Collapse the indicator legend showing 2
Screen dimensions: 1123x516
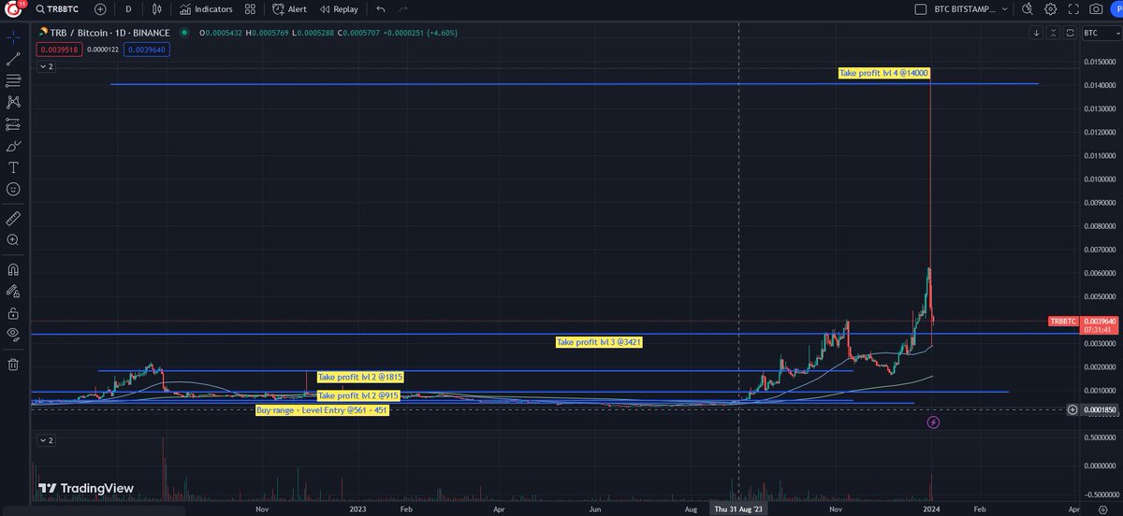(x=46, y=67)
